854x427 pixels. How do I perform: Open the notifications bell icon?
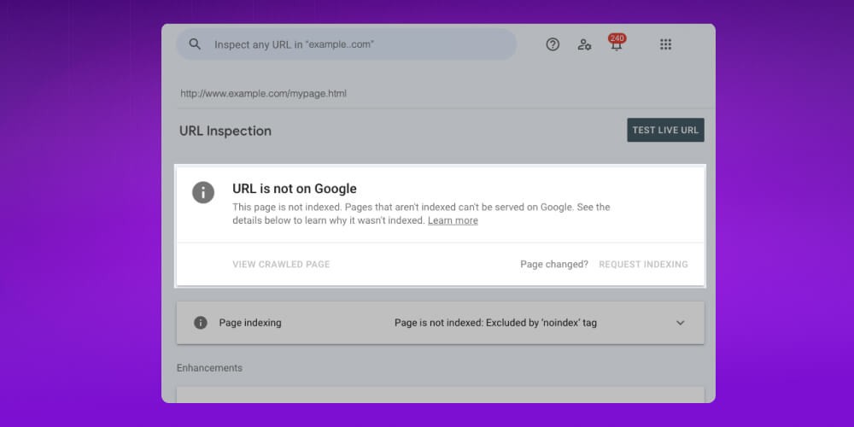pyautogui.click(x=616, y=47)
